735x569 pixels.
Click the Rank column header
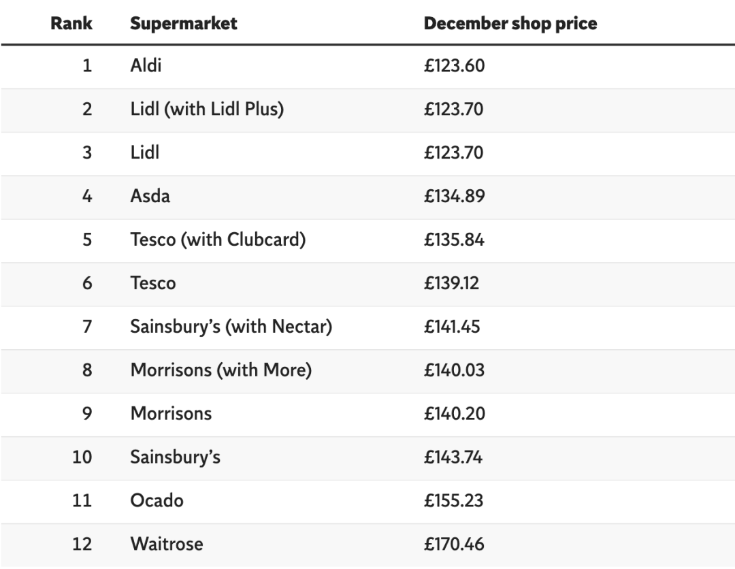71,23
